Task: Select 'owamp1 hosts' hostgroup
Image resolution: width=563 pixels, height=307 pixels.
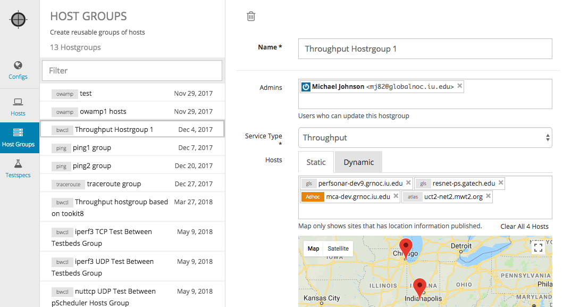Action: click(132, 111)
